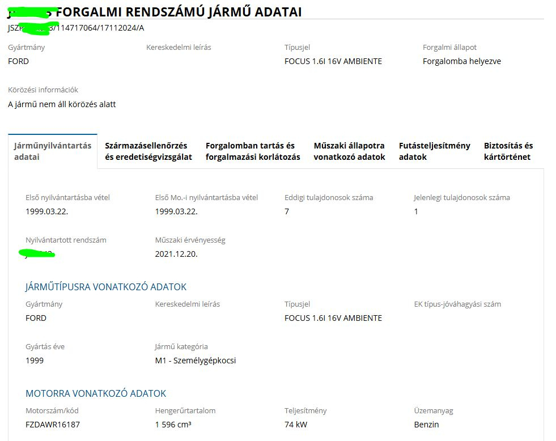
Task: Click the 1 596 cm³ displacement value
Action: click(x=173, y=425)
